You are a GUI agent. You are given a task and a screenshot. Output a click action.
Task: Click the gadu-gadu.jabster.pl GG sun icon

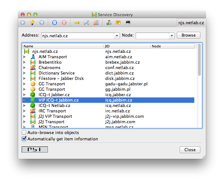(33, 84)
